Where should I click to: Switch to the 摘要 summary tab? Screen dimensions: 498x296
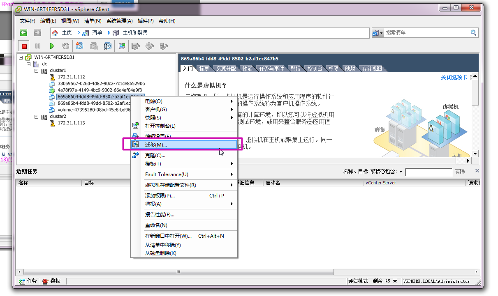pyautogui.click(x=204, y=69)
